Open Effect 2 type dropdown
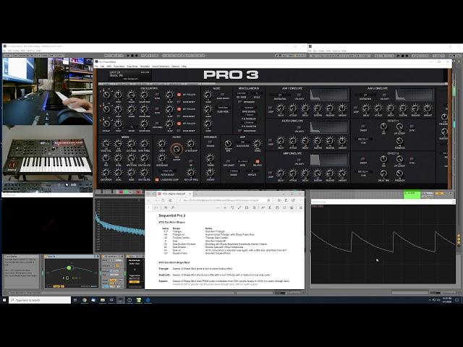Viewport: 463px width, 347px height. click(363, 172)
